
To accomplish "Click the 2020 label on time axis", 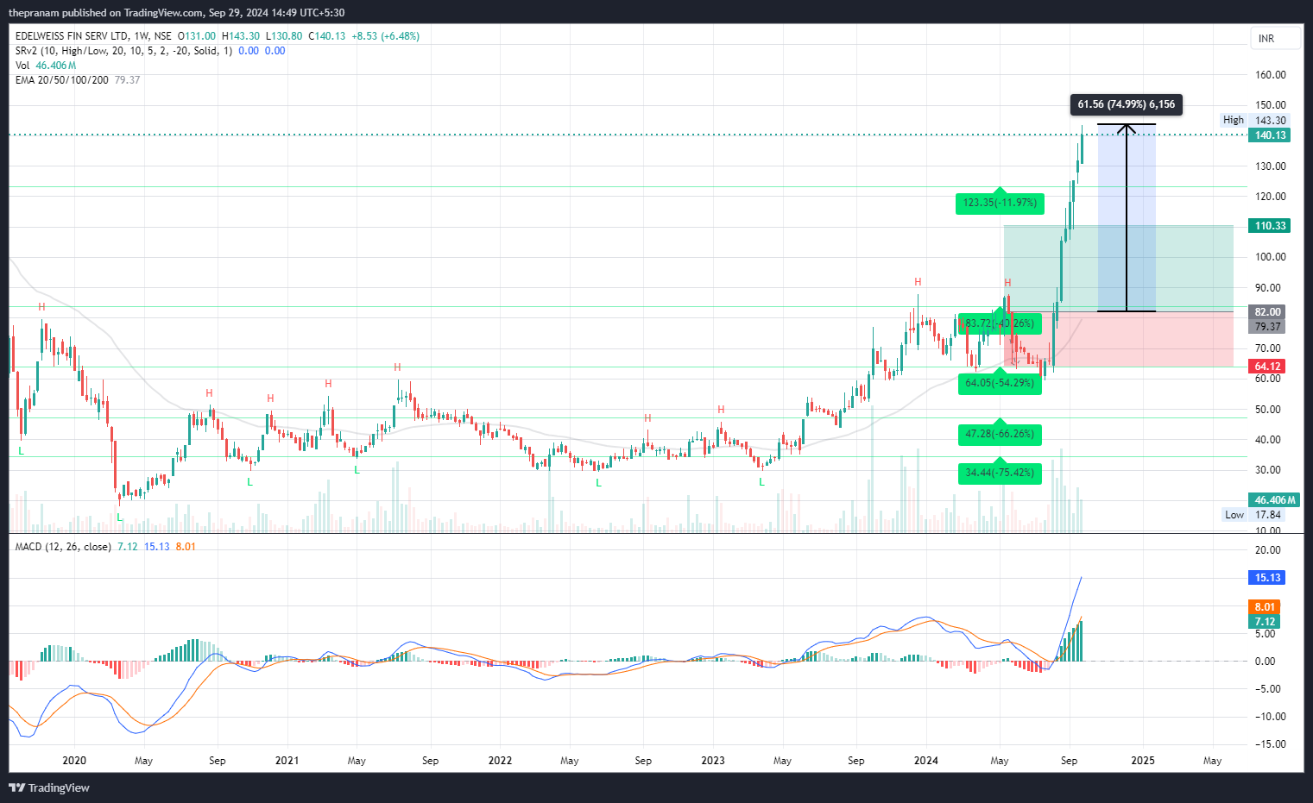I will 74,761.
